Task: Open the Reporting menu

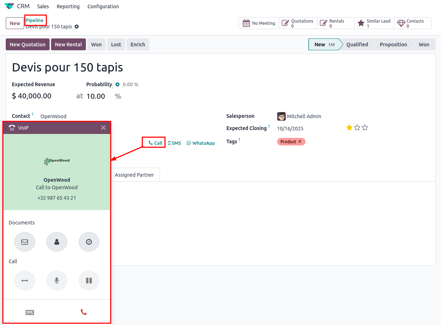Action: [x=68, y=6]
